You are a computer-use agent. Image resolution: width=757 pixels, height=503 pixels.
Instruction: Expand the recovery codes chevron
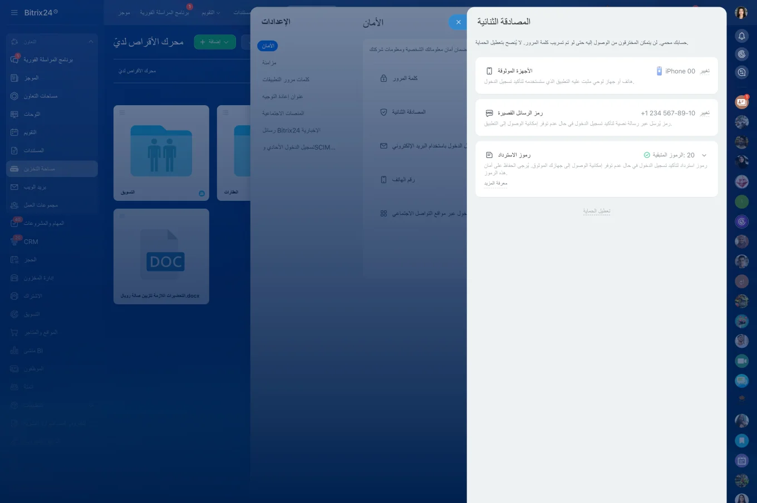click(x=704, y=155)
